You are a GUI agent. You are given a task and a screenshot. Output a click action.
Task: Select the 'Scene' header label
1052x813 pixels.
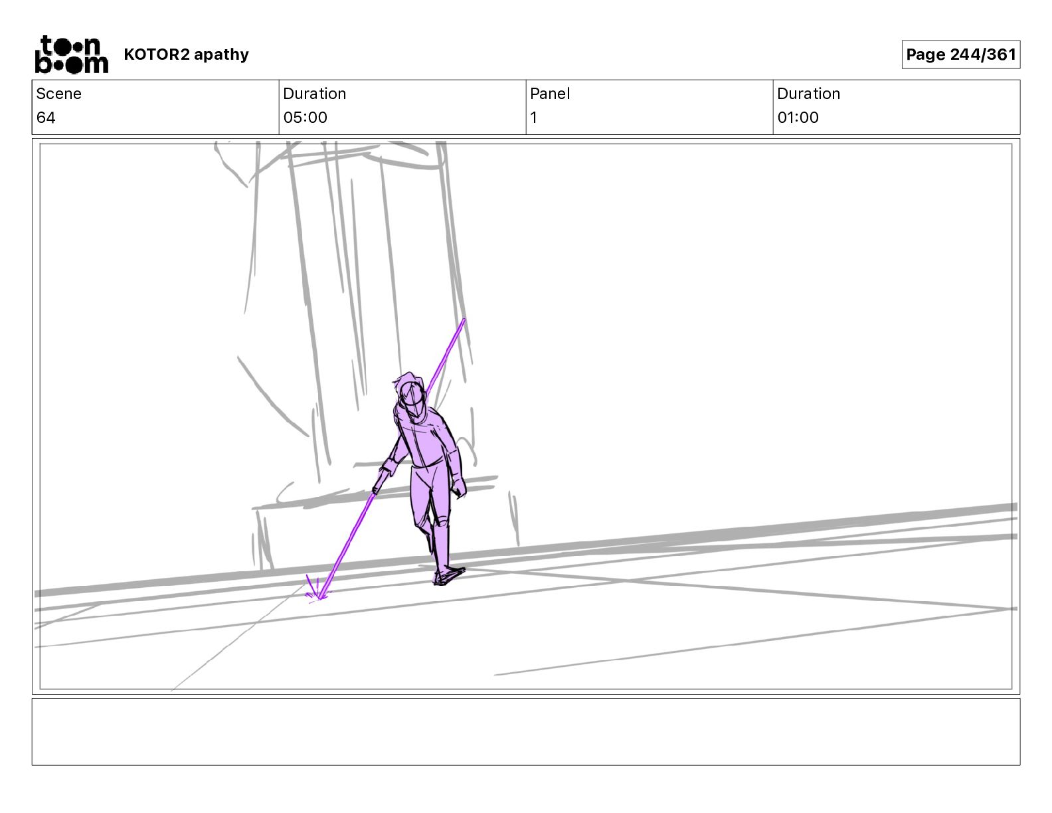[58, 94]
